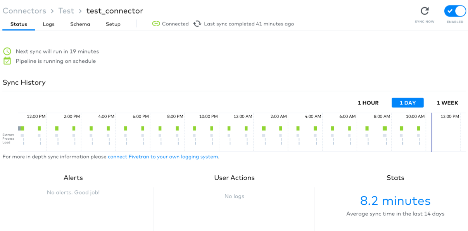Click the Connected status text

pyautogui.click(x=175, y=24)
